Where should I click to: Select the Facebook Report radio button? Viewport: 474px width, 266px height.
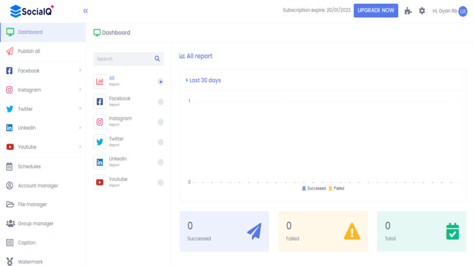(161, 102)
